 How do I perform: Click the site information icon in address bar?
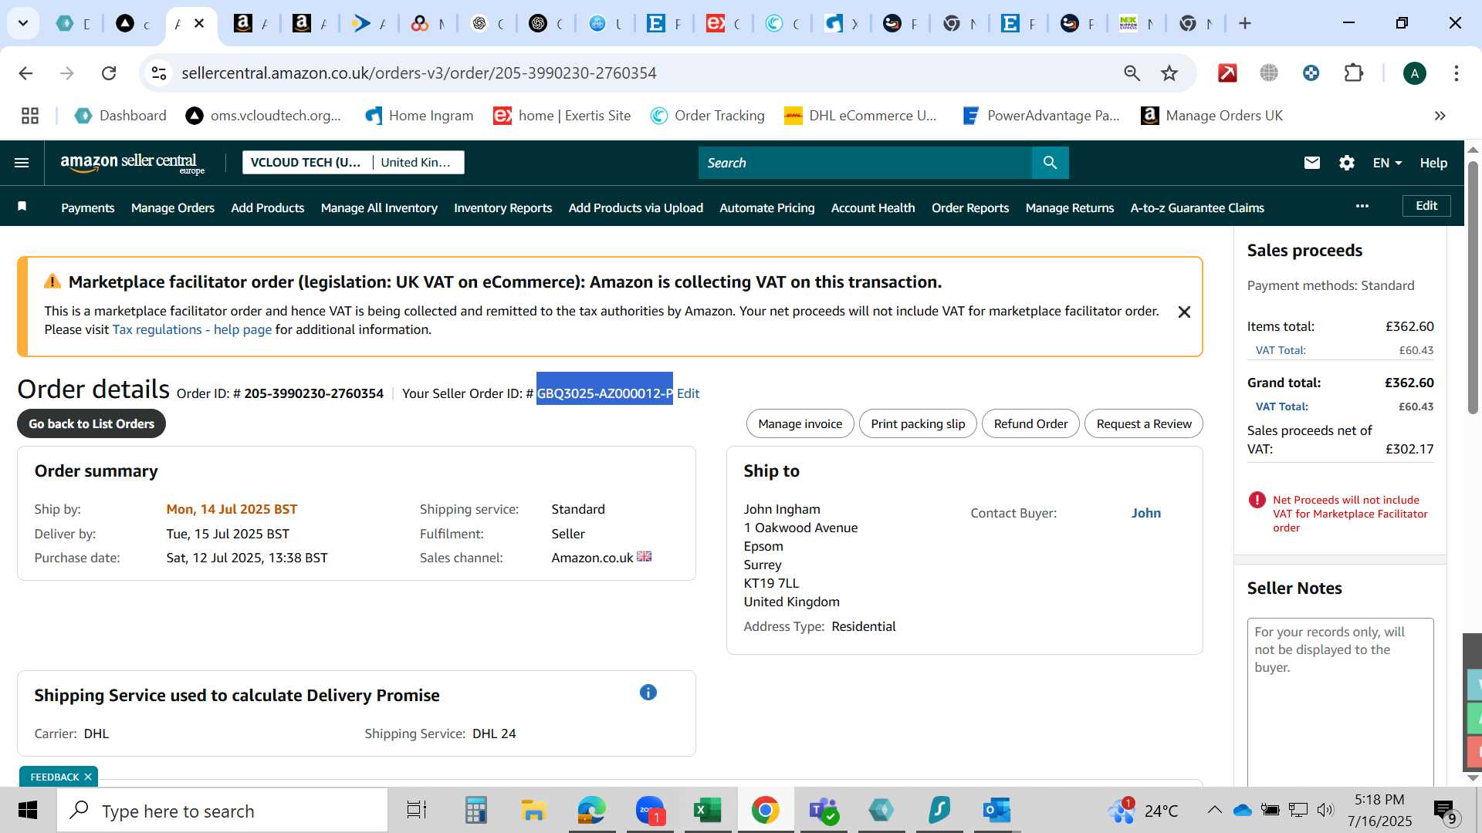point(159,73)
